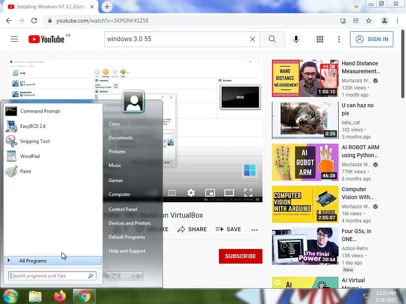Open Pictures from Start menu
The height and width of the screenshot is (304, 406).
pyautogui.click(x=117, y=152)
